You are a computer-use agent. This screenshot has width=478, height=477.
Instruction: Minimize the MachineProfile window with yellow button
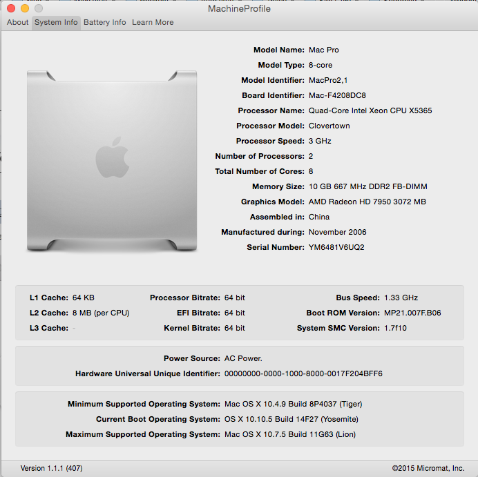tap(25, 8)
